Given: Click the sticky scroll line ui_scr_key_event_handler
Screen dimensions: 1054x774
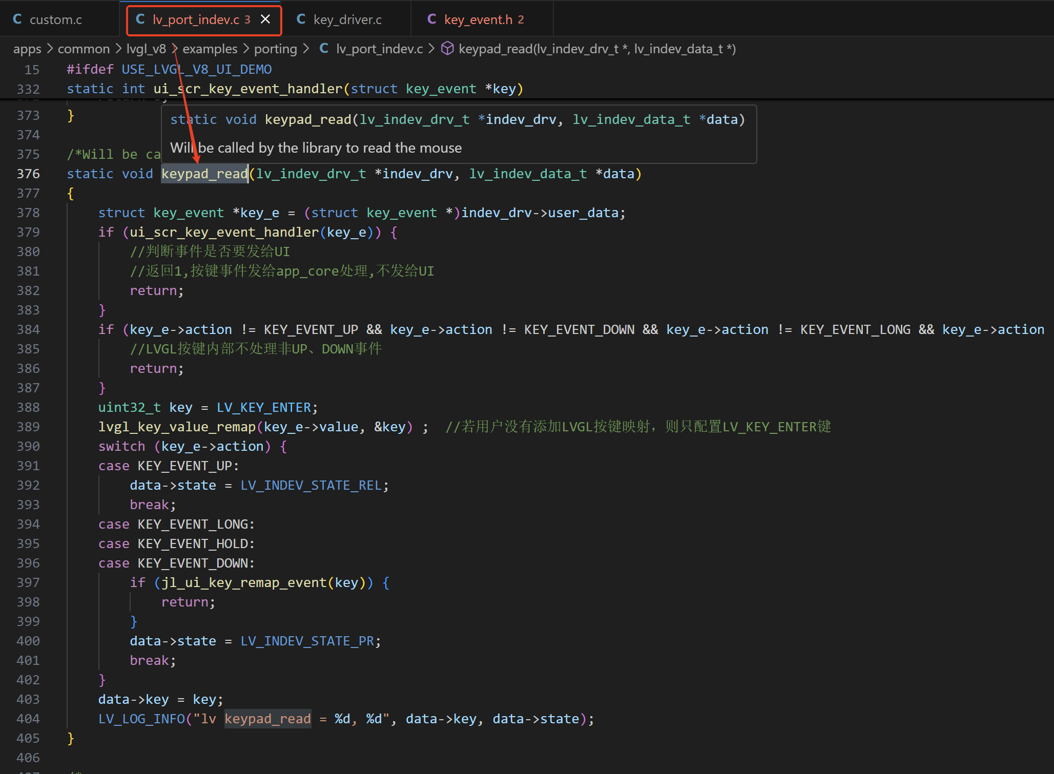Looking at the screenshot, I should pyautogui.click(x=295, y=89).
